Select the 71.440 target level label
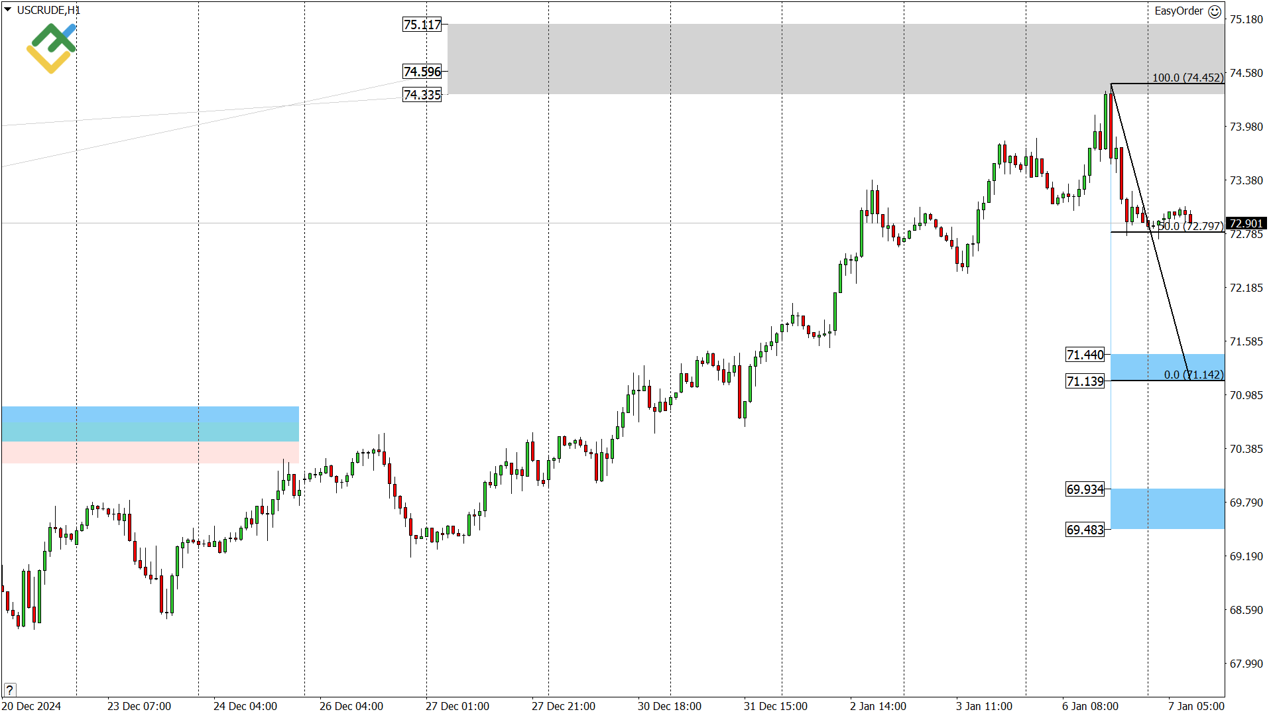This screenshot has height=716, width=1273. tap(1085, 355)
